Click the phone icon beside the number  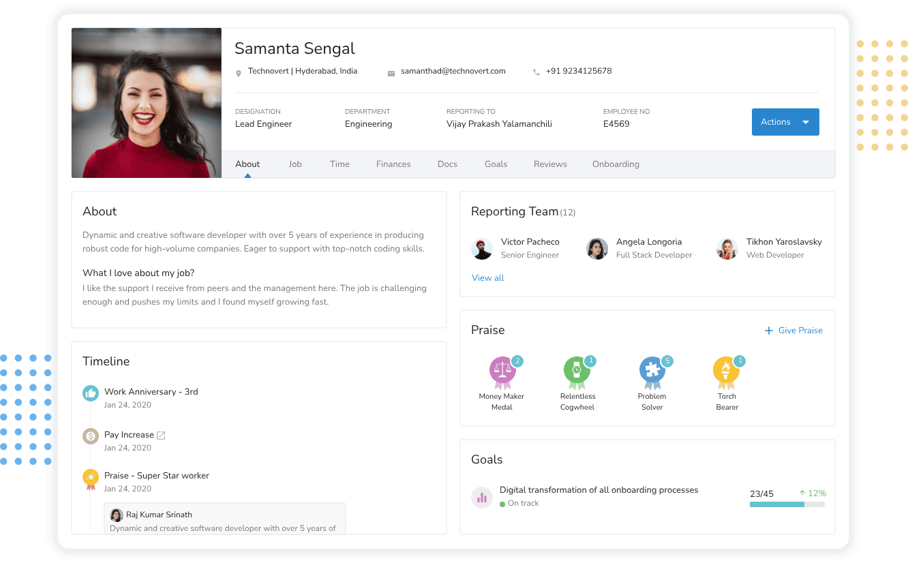536,72
